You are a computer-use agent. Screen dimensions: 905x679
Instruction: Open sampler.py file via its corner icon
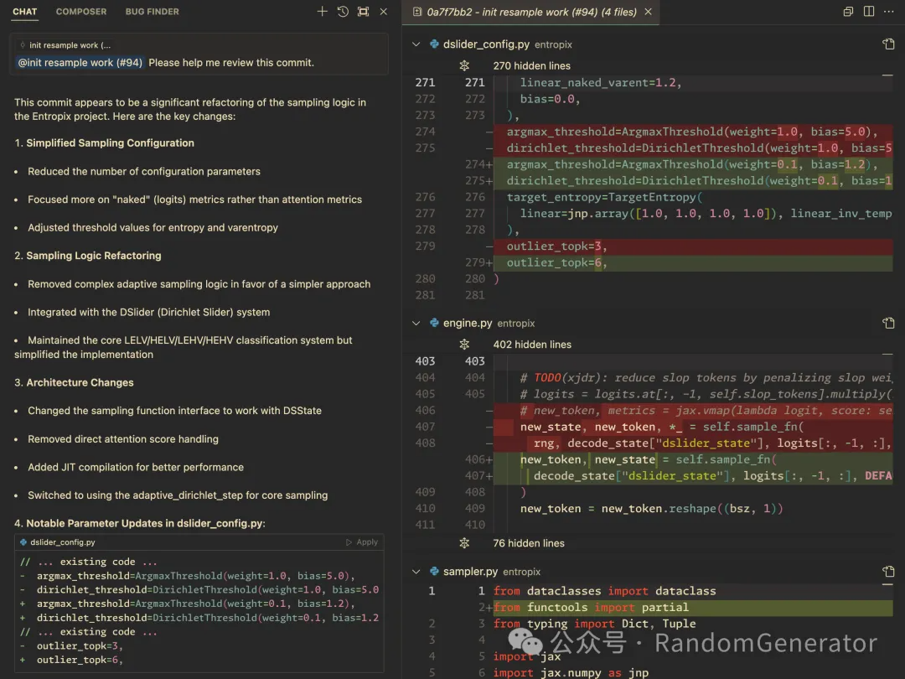(x=888, y=572)
